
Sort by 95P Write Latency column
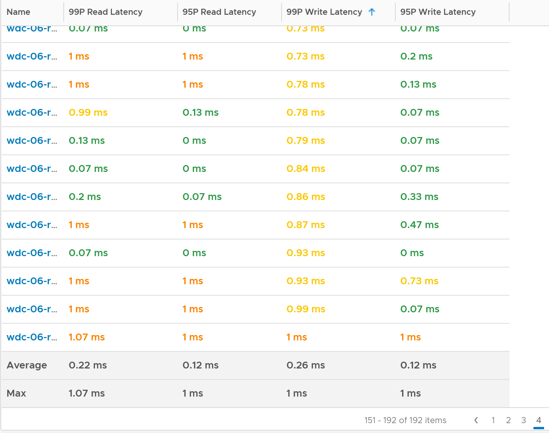(x=438, y=12)
